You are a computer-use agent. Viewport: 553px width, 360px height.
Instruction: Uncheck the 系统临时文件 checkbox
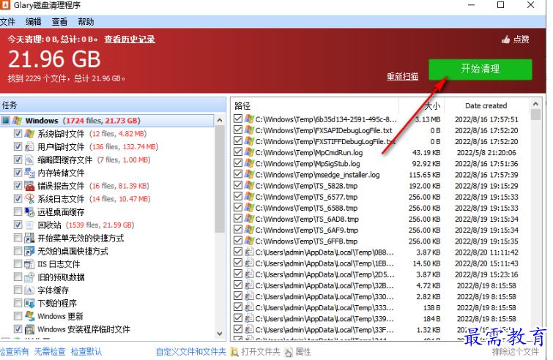[x=18, y=133]
